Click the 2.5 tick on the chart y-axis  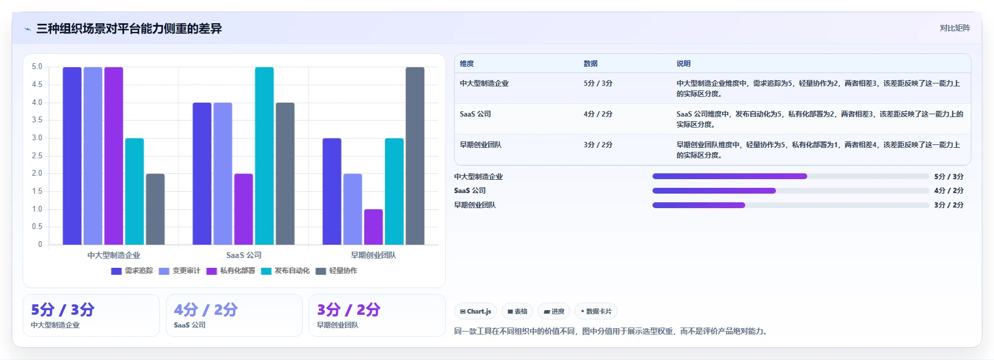coord(37,155)
